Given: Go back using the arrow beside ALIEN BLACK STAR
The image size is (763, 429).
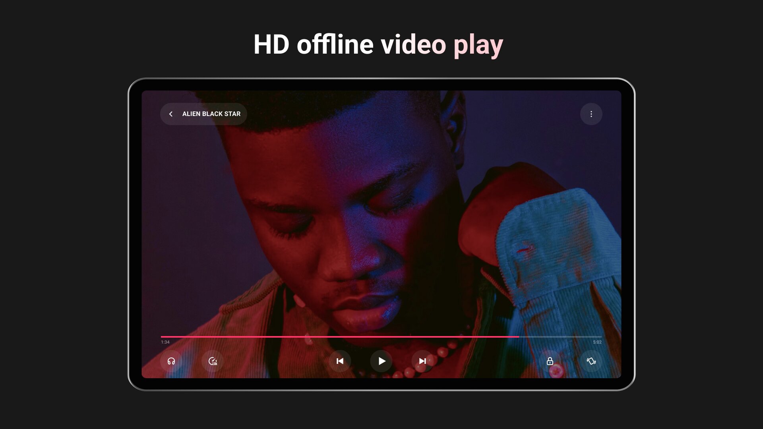Looking at the screenshot, I should point(171,114).
